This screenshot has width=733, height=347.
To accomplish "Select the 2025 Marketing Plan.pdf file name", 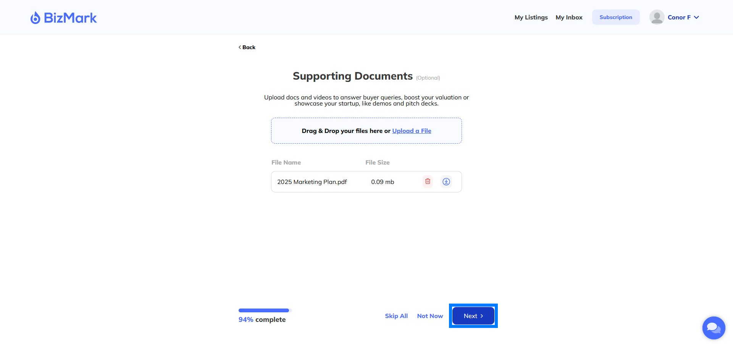I will click(312, 182).
